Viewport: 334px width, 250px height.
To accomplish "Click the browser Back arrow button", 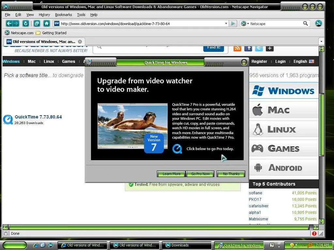I will [x=9, y=23].
